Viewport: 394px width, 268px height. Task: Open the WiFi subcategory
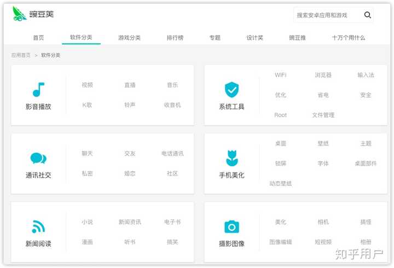pos(280,75)
